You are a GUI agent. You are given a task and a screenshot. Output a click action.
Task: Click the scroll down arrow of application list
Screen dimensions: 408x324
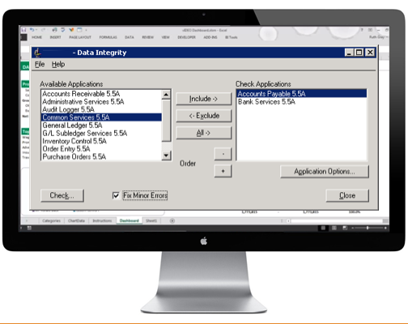pos(166,156)
